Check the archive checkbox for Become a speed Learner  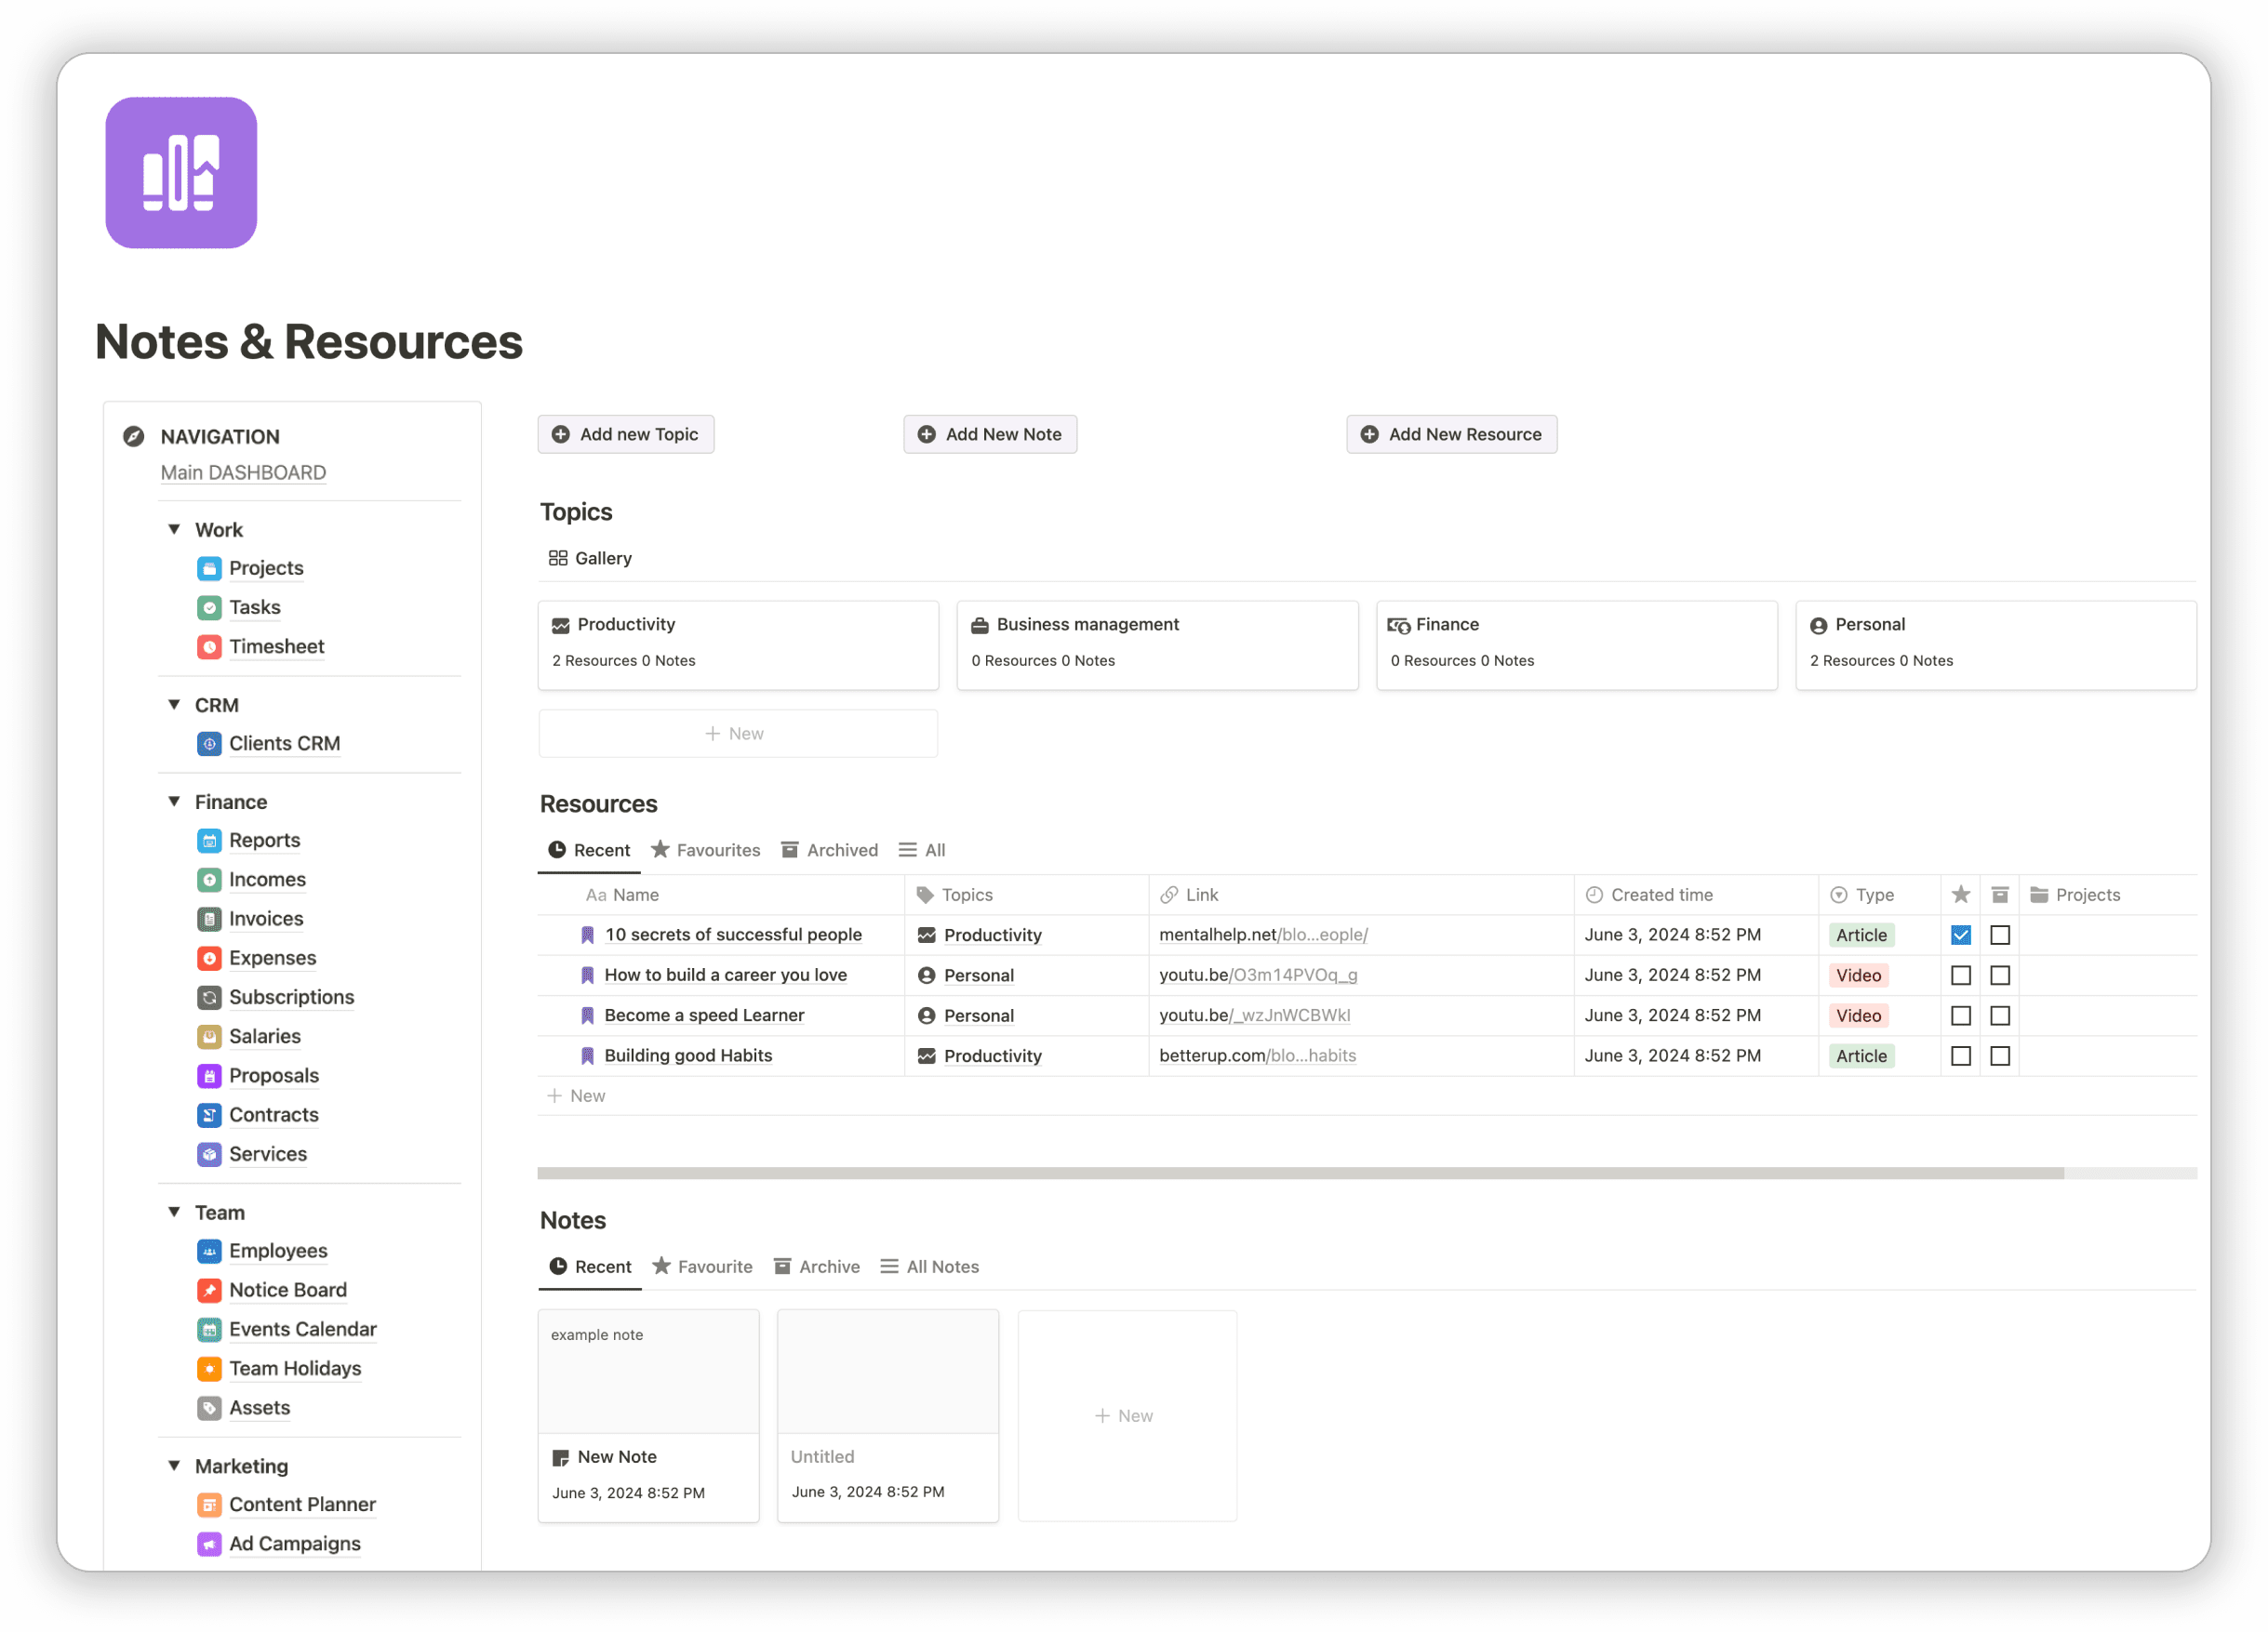point(2000,1015)
